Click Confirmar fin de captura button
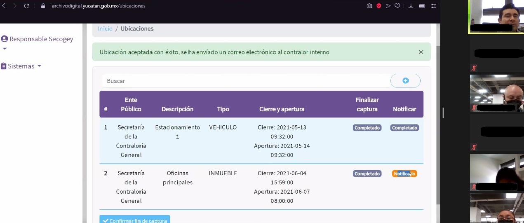The width and height of the screenshot is (524, 223). (x=134, y=220)
